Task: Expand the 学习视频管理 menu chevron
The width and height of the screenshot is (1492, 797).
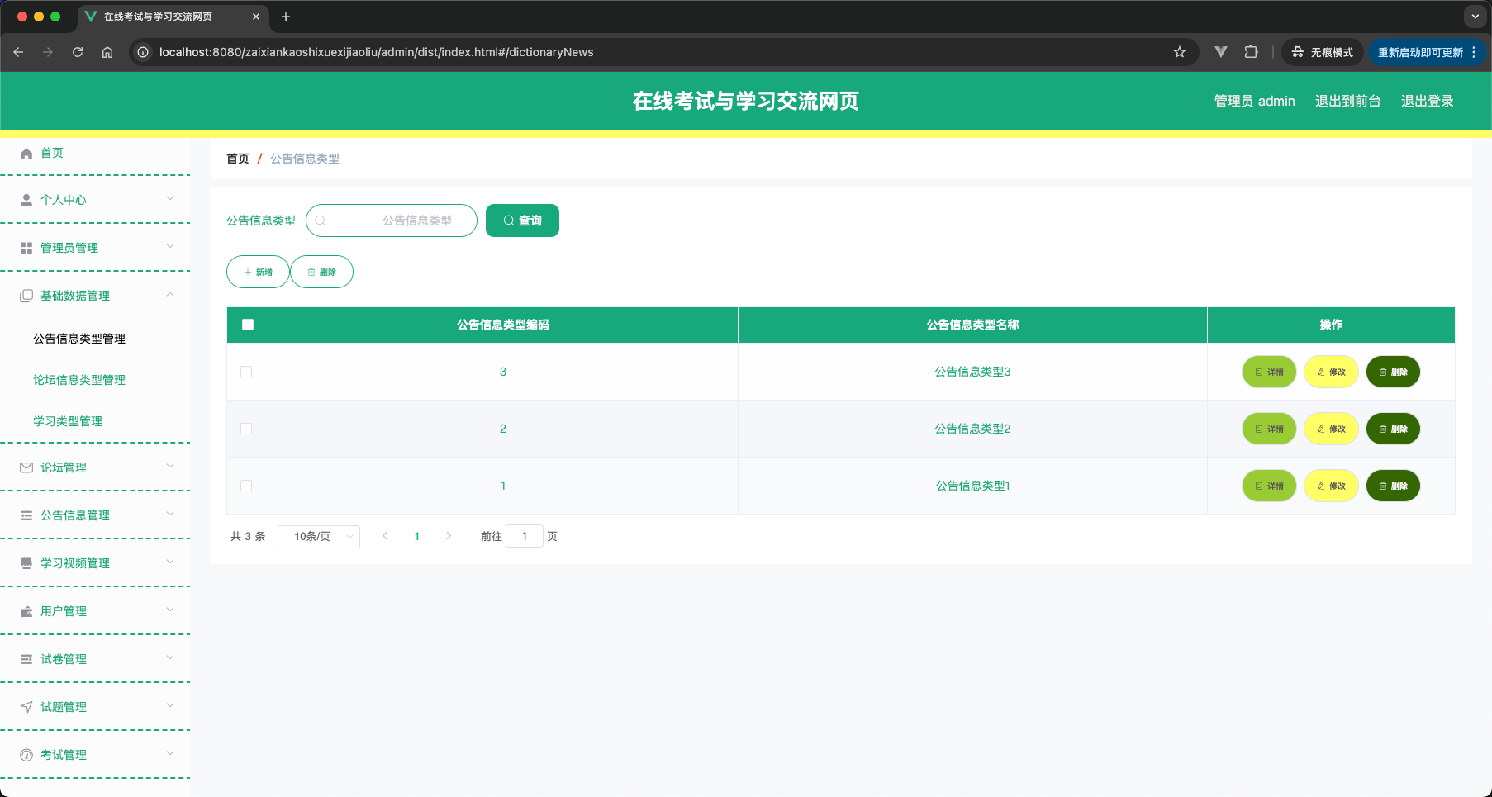Action: click(170, 562)
